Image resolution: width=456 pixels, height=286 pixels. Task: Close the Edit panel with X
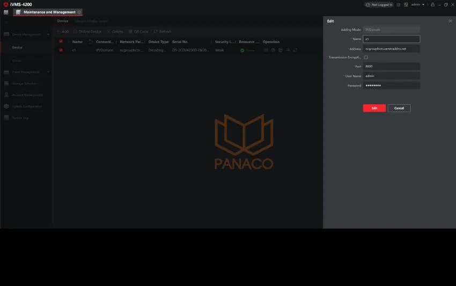click(x=450, y=21)
